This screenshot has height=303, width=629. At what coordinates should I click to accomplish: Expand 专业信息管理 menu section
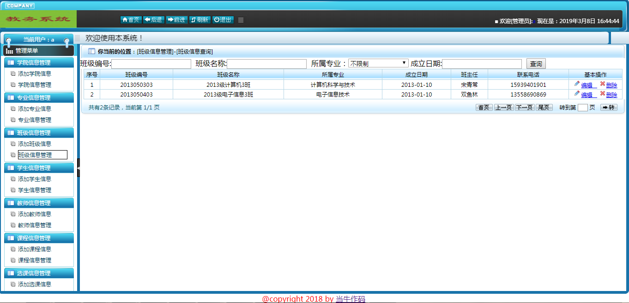click(39, 97)
